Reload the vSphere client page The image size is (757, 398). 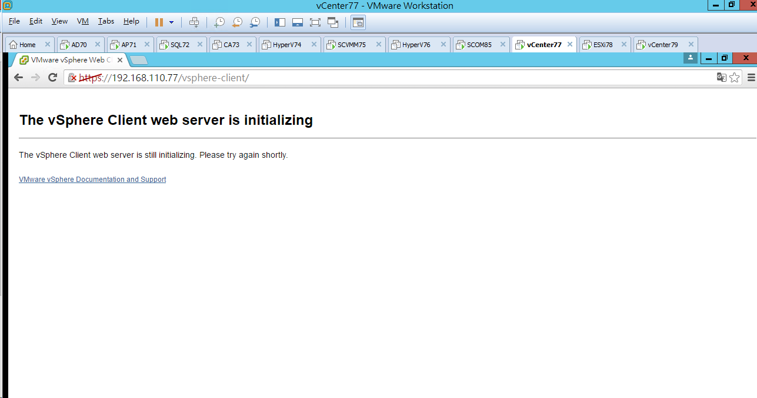click(52, 77)
